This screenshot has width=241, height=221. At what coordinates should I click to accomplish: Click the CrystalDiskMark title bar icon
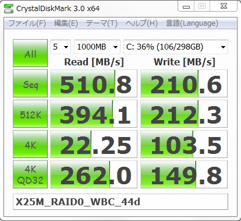[8, 8]
